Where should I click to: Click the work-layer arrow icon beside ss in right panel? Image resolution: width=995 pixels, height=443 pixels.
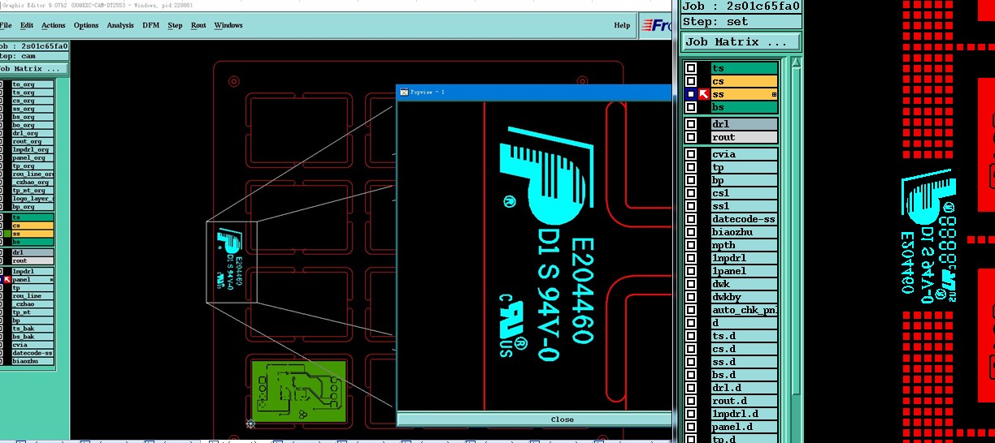704,95
